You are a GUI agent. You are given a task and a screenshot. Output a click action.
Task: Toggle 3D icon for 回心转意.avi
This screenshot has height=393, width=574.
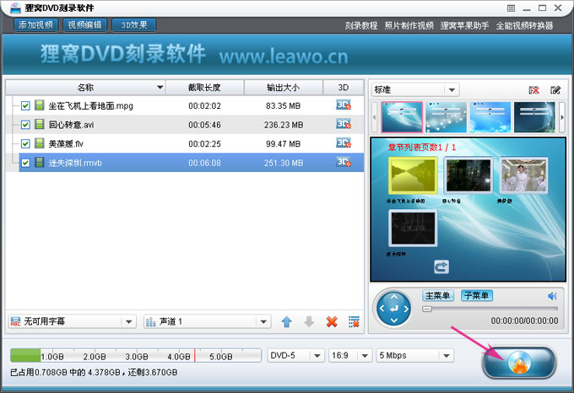pyautogui.click(x=344, y=124)
